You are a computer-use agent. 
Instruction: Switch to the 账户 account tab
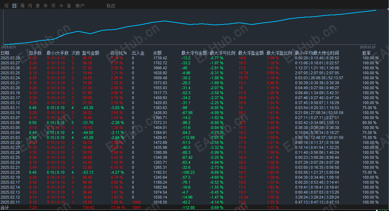[x=80, y=6]
